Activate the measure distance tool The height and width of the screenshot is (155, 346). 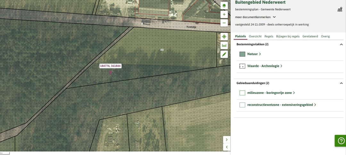[x=224, y=46]
